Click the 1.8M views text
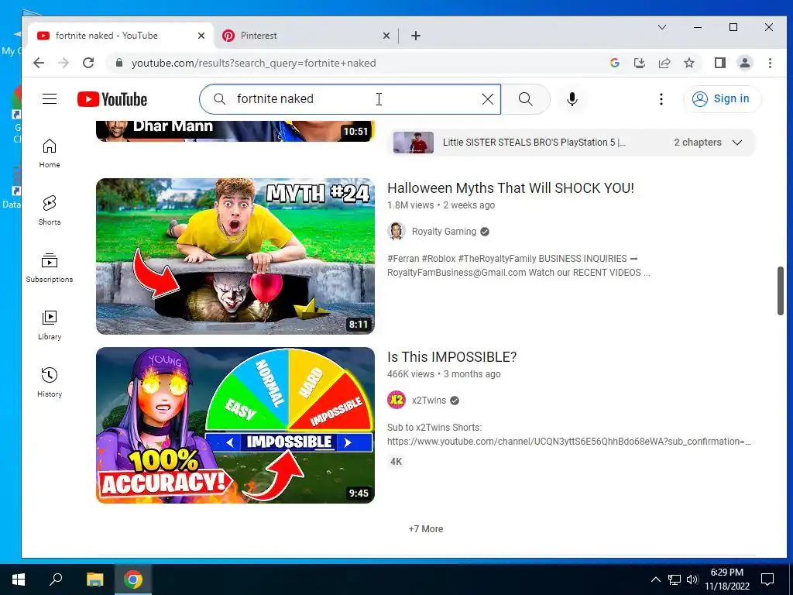The height and width of the screenshot is (595, 793). click(x=410, y=205)
